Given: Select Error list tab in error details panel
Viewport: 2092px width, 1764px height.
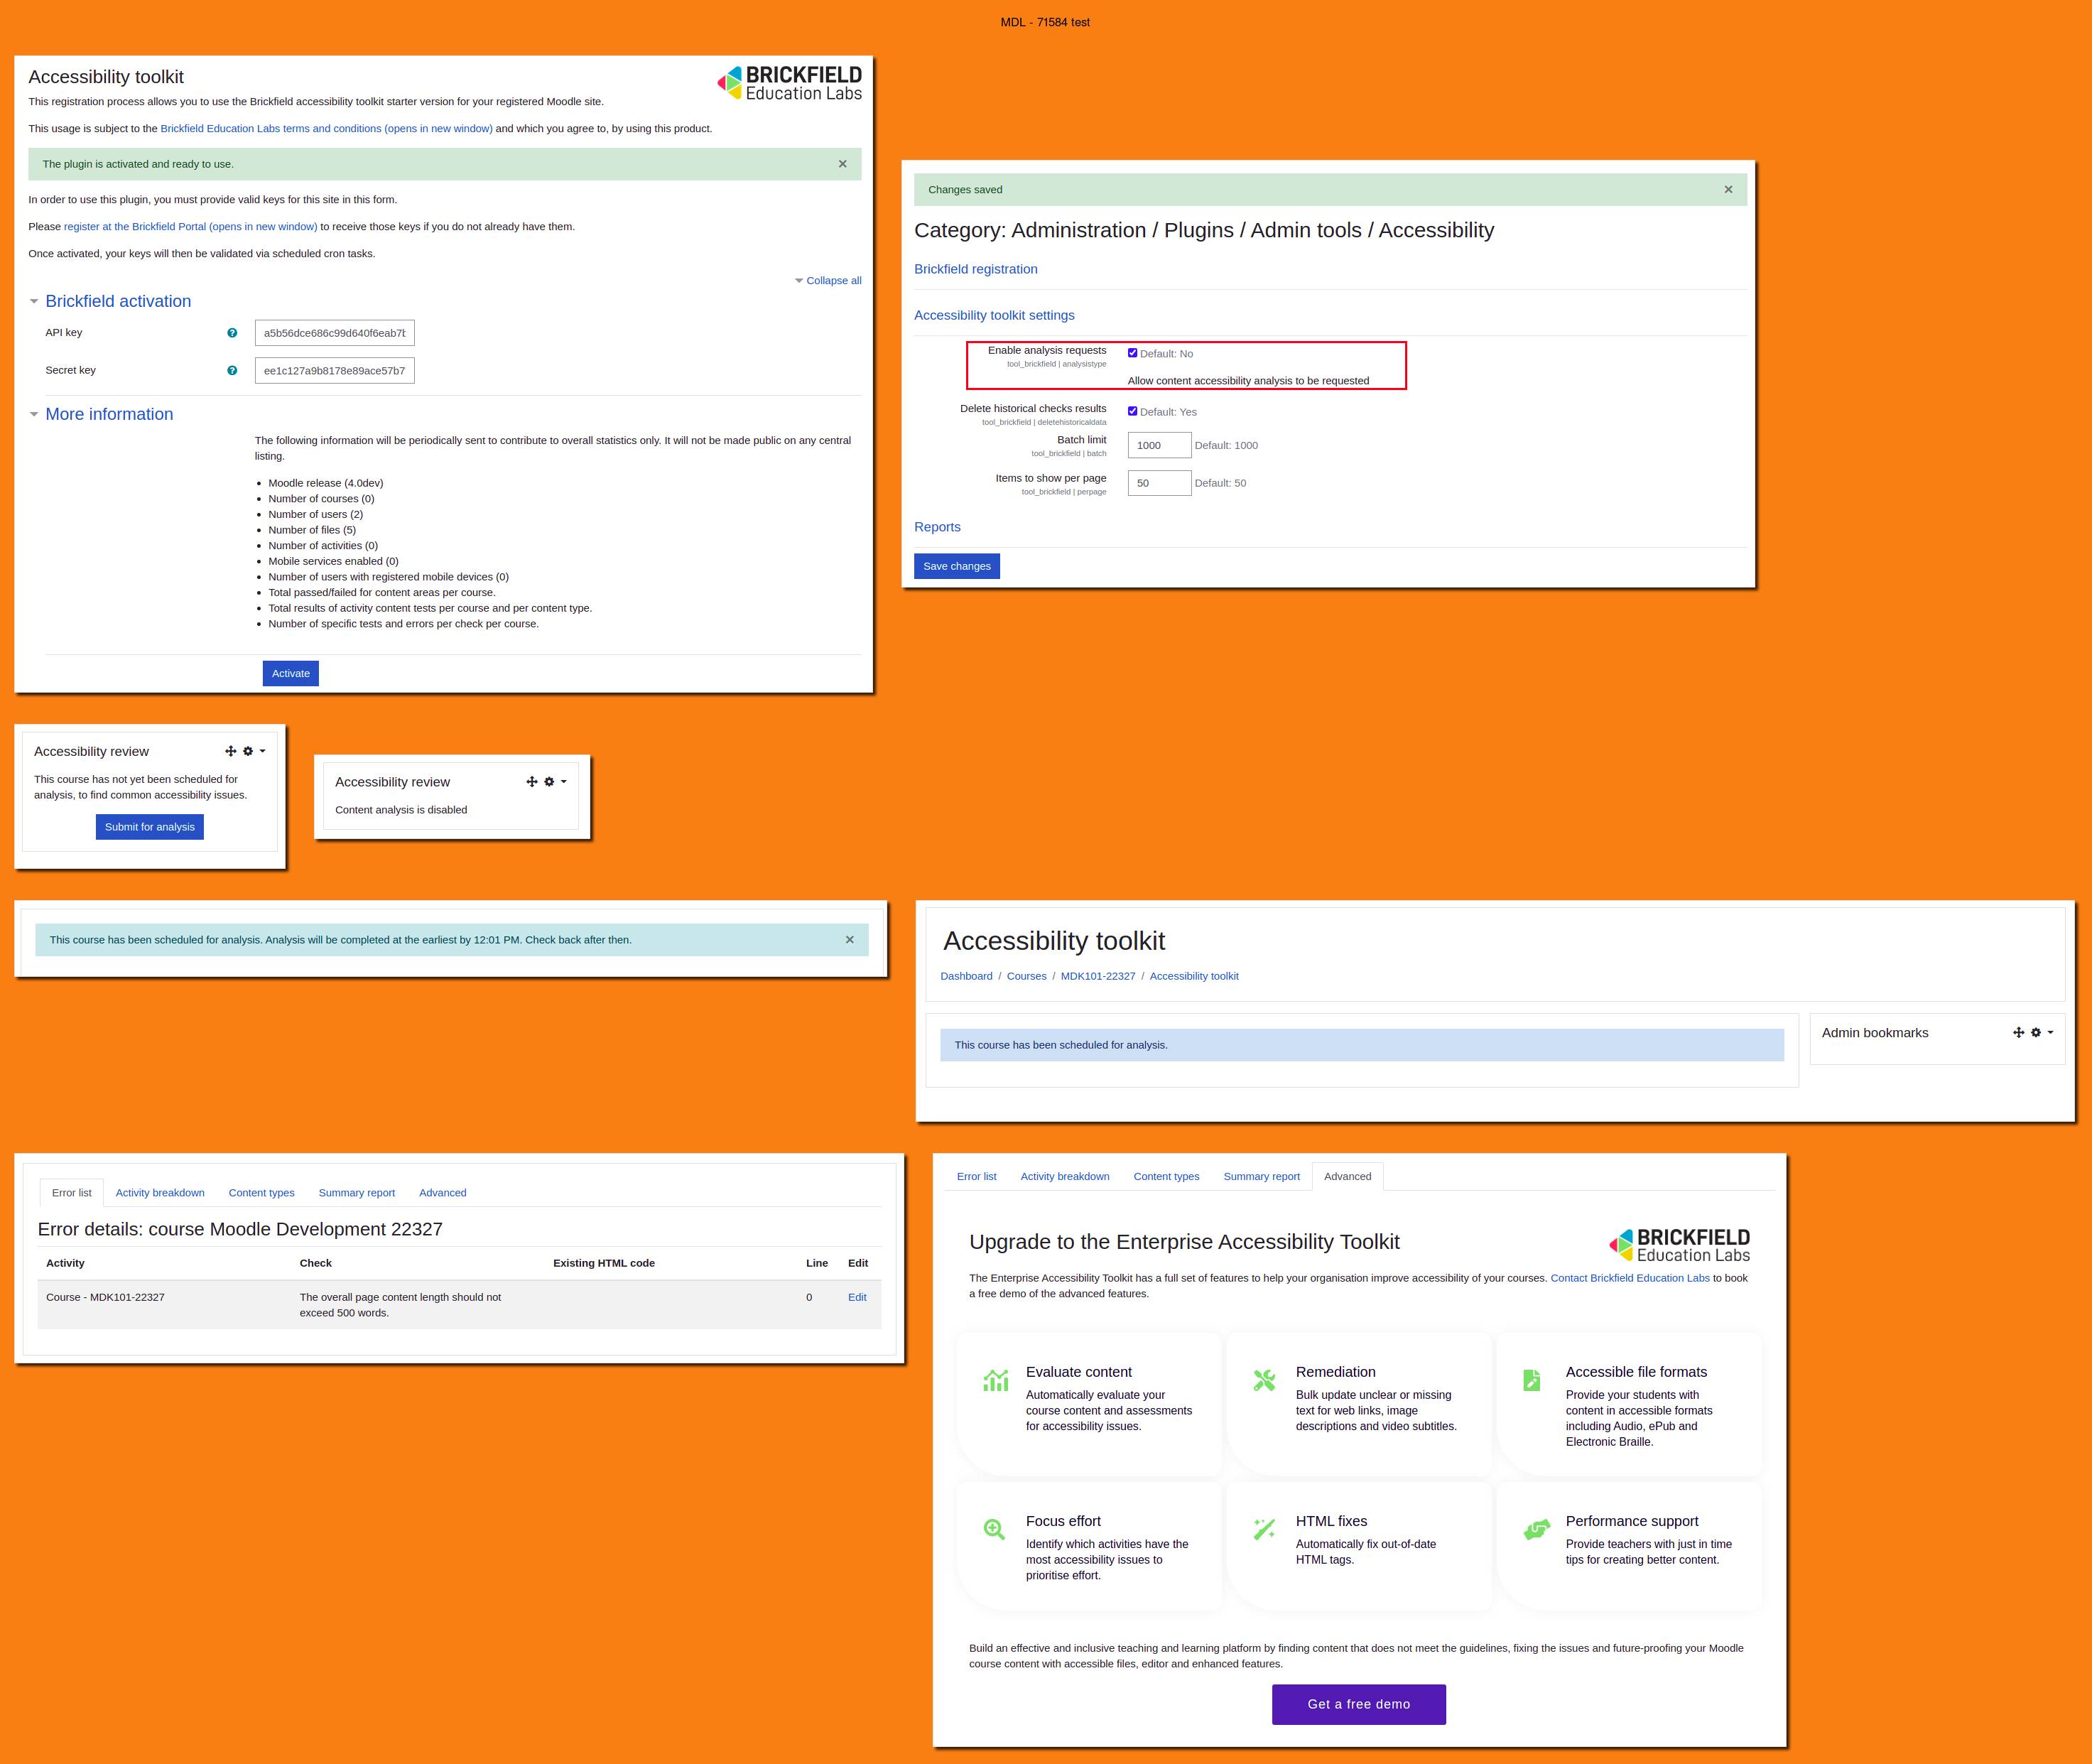Looking at the screenshot, I should (72, 1193).
